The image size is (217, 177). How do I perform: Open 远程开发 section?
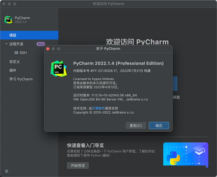click(x=16, y=44)
